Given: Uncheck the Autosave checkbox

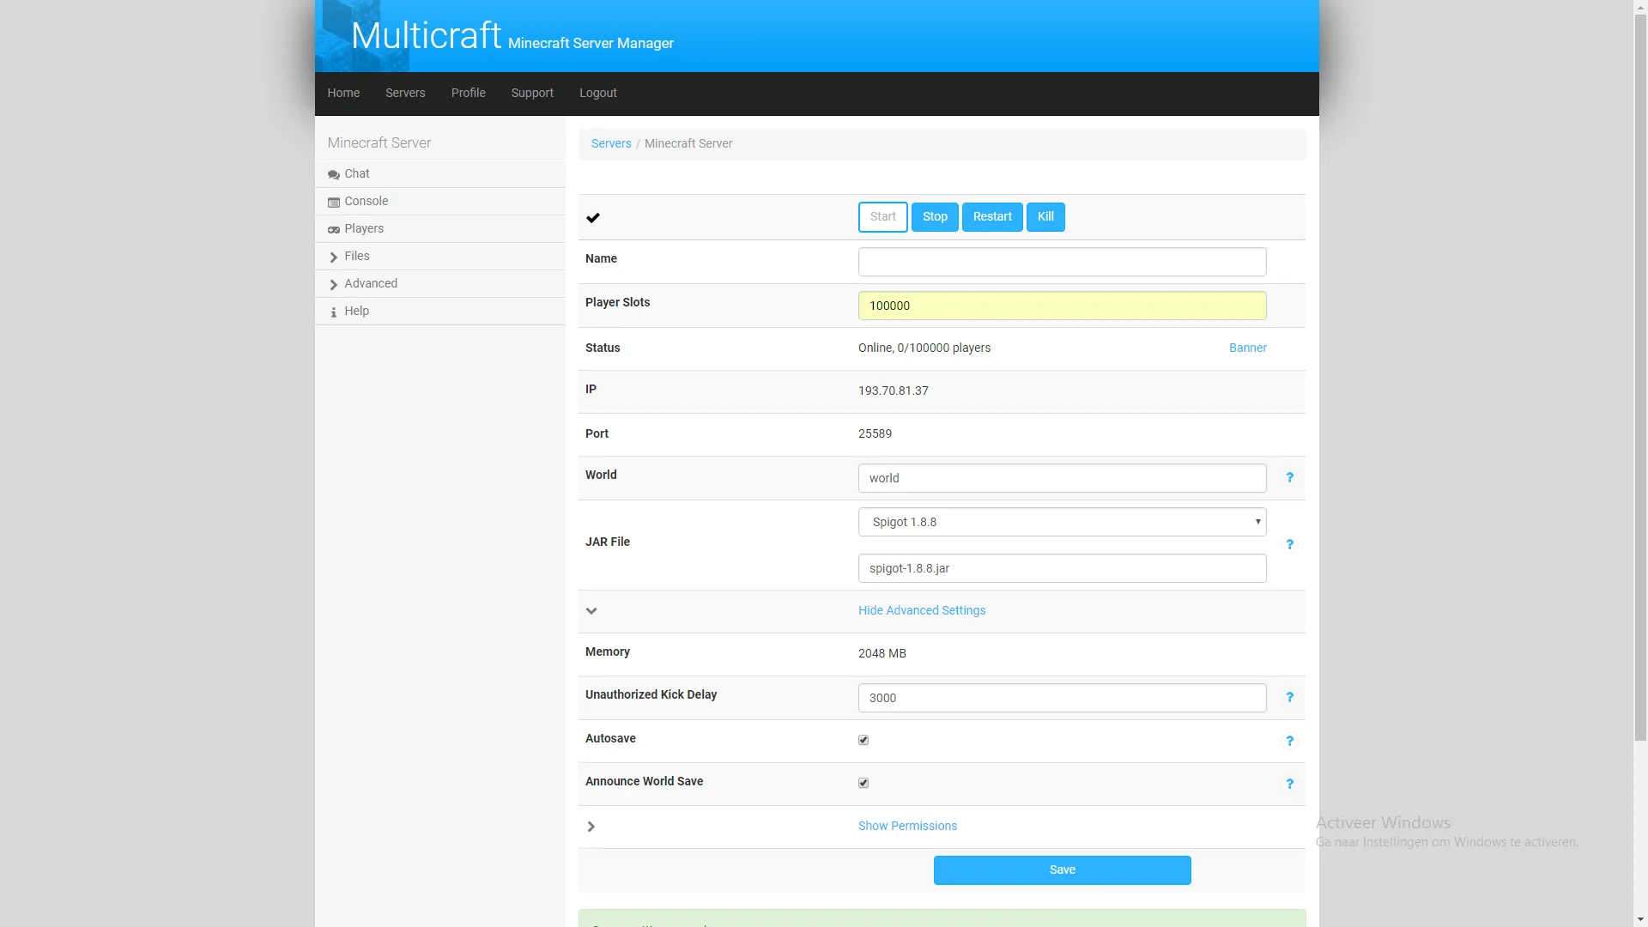Looking at the screenshot, I should [x=863, y=740].
